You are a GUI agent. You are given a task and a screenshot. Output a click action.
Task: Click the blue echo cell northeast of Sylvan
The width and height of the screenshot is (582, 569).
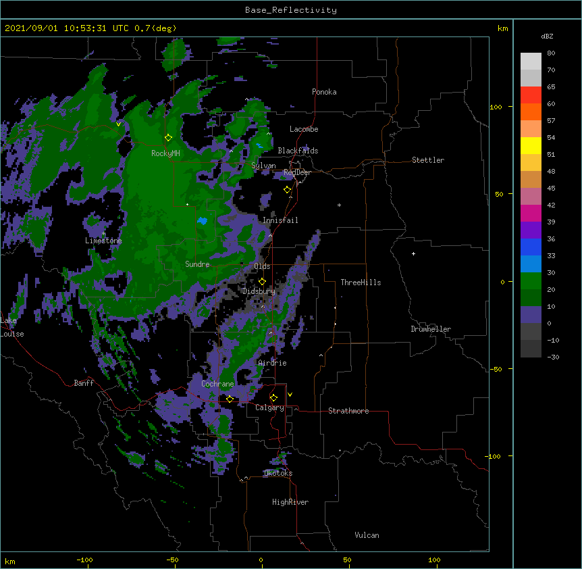coord(260,145)
